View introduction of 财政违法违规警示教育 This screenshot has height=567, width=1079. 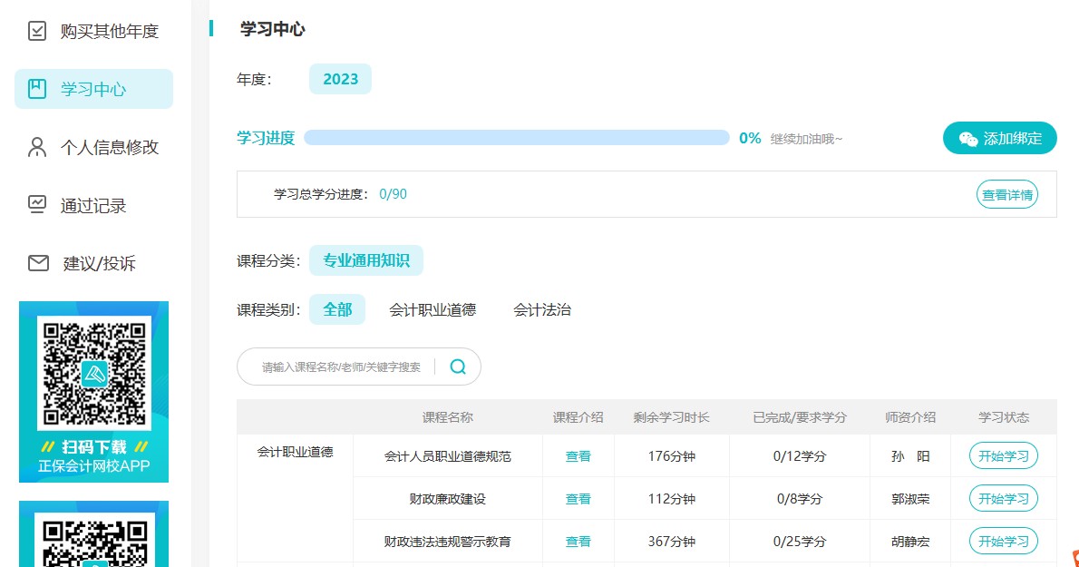click(x=578, y=542)
